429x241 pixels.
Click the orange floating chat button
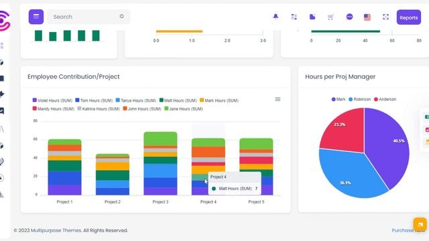(x=420, y=224)
